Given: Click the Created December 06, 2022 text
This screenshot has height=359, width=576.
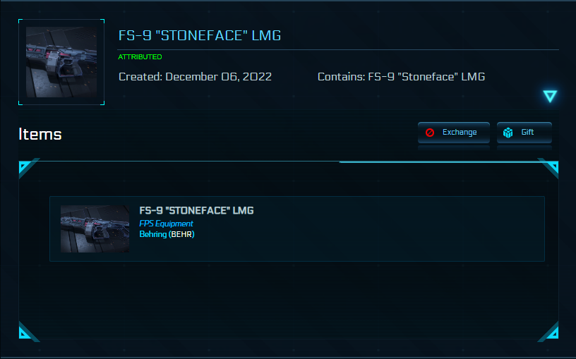Looking at the screenshot, I should click(x=195, y=77).
